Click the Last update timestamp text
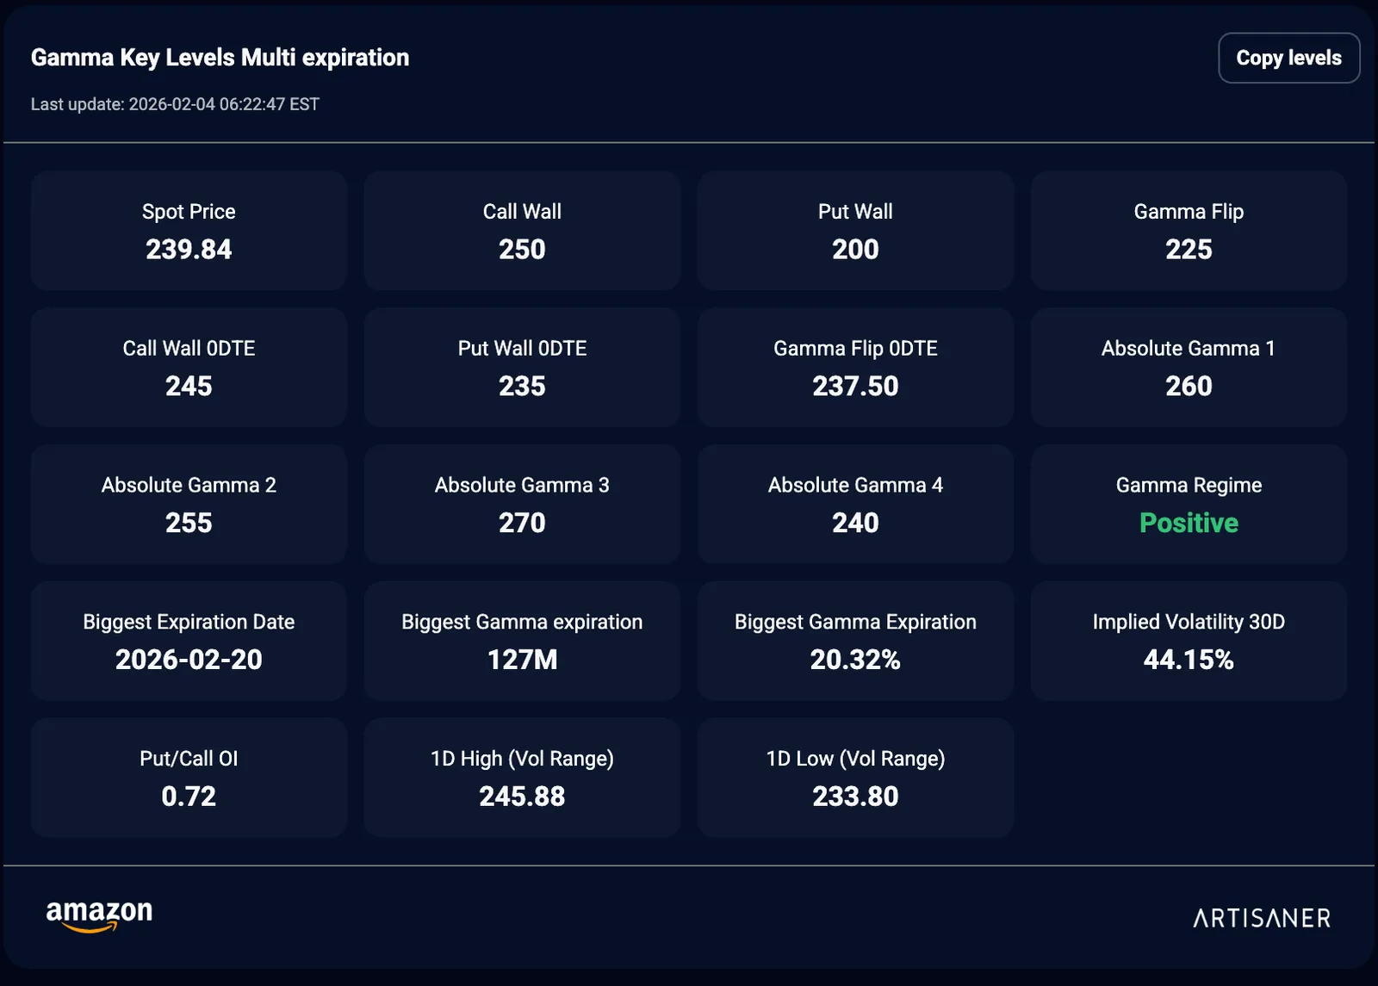 coord(175,104)
